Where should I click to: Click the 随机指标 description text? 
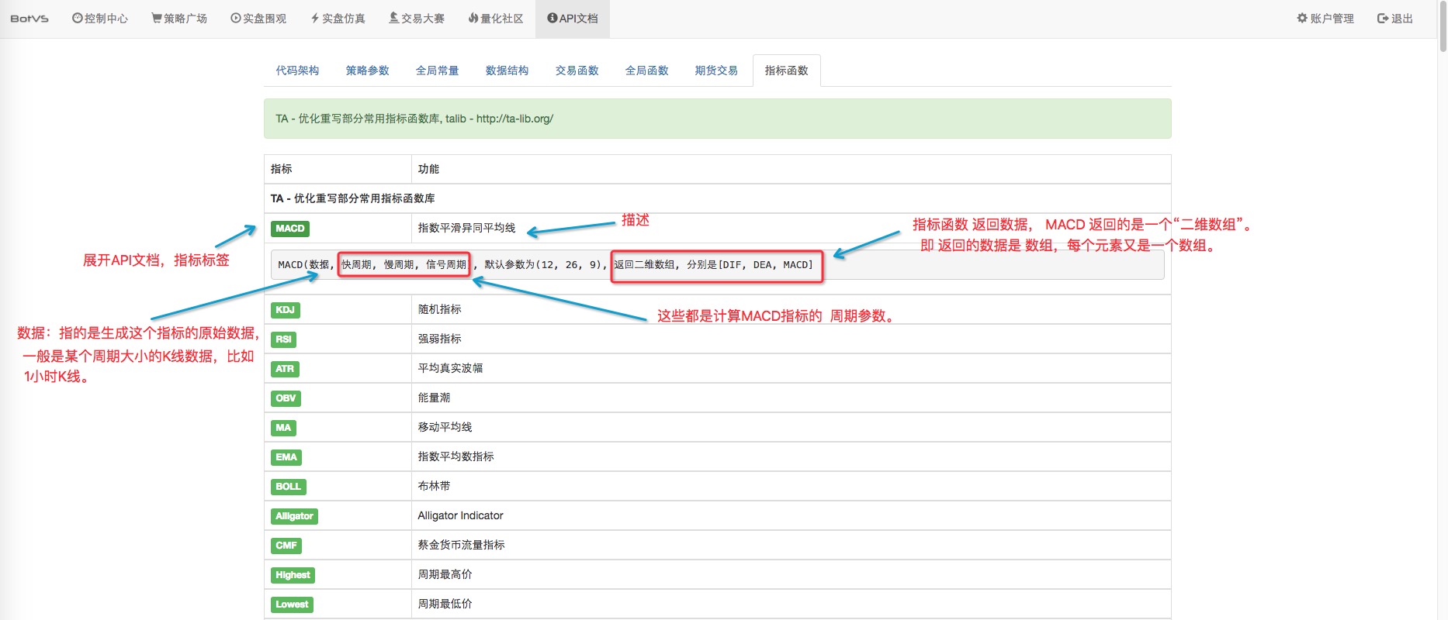(439, 309)
